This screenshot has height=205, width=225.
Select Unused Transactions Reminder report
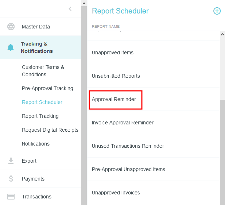pos(128,146)
